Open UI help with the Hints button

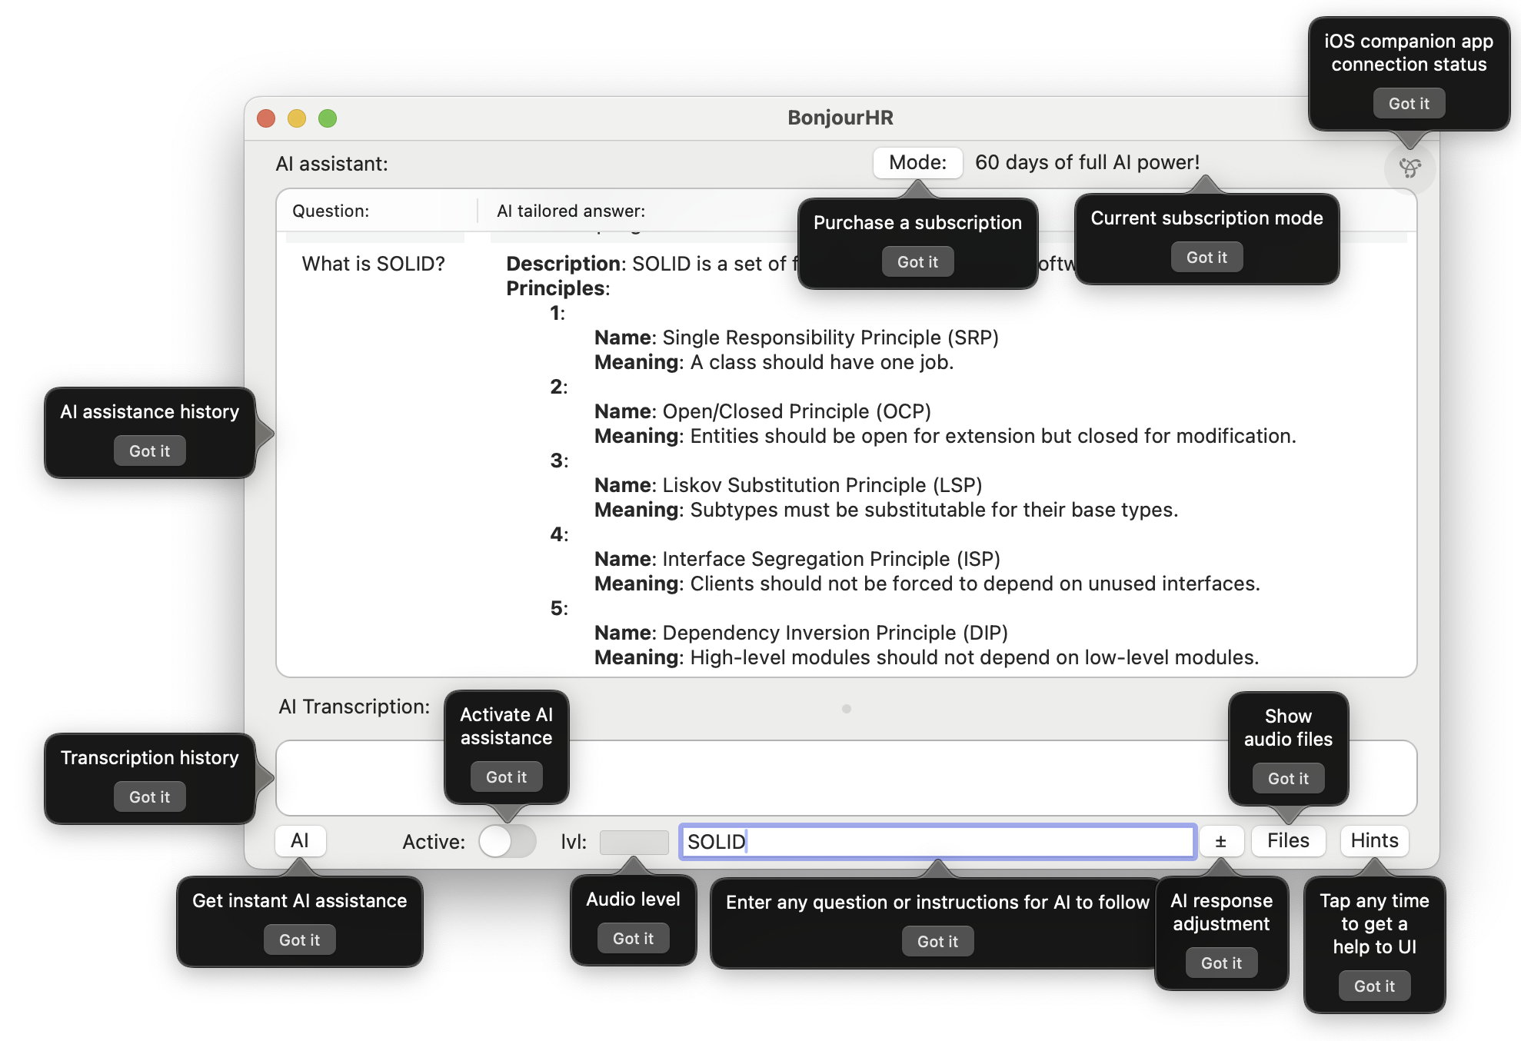point(1373,840)
